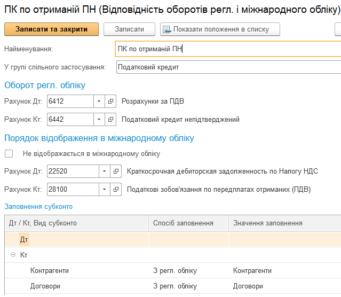341x297 pixels.
Task: Open the form for account Кт 28100
Action: (116, 190)
